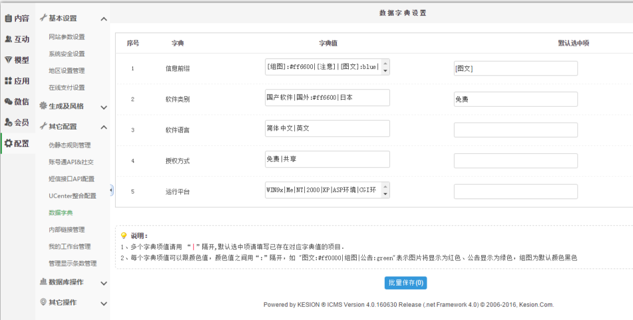633x320 pixels.
Task: Click the lightbulb icon beside 说明
Action: click(124, 235)
